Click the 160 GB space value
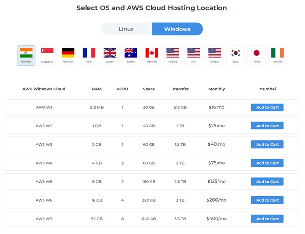 coord(149,182)
